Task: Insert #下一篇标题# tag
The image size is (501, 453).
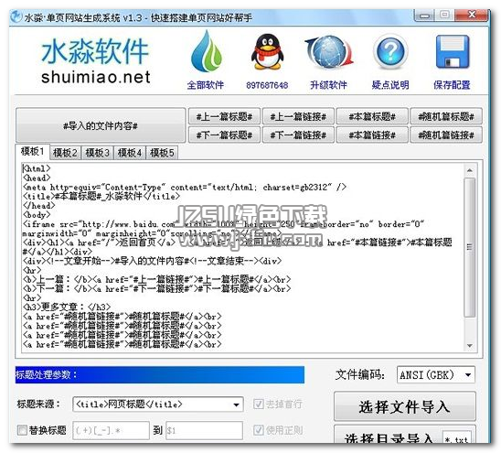Action: pyautogui.click(x=224, y=135)
